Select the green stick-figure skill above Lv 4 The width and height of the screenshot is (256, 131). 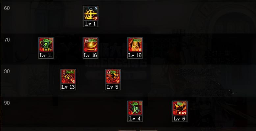click(x=135, y=108)
